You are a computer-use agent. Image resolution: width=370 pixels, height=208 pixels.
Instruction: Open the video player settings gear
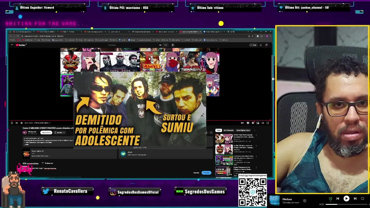coord(253,123)
